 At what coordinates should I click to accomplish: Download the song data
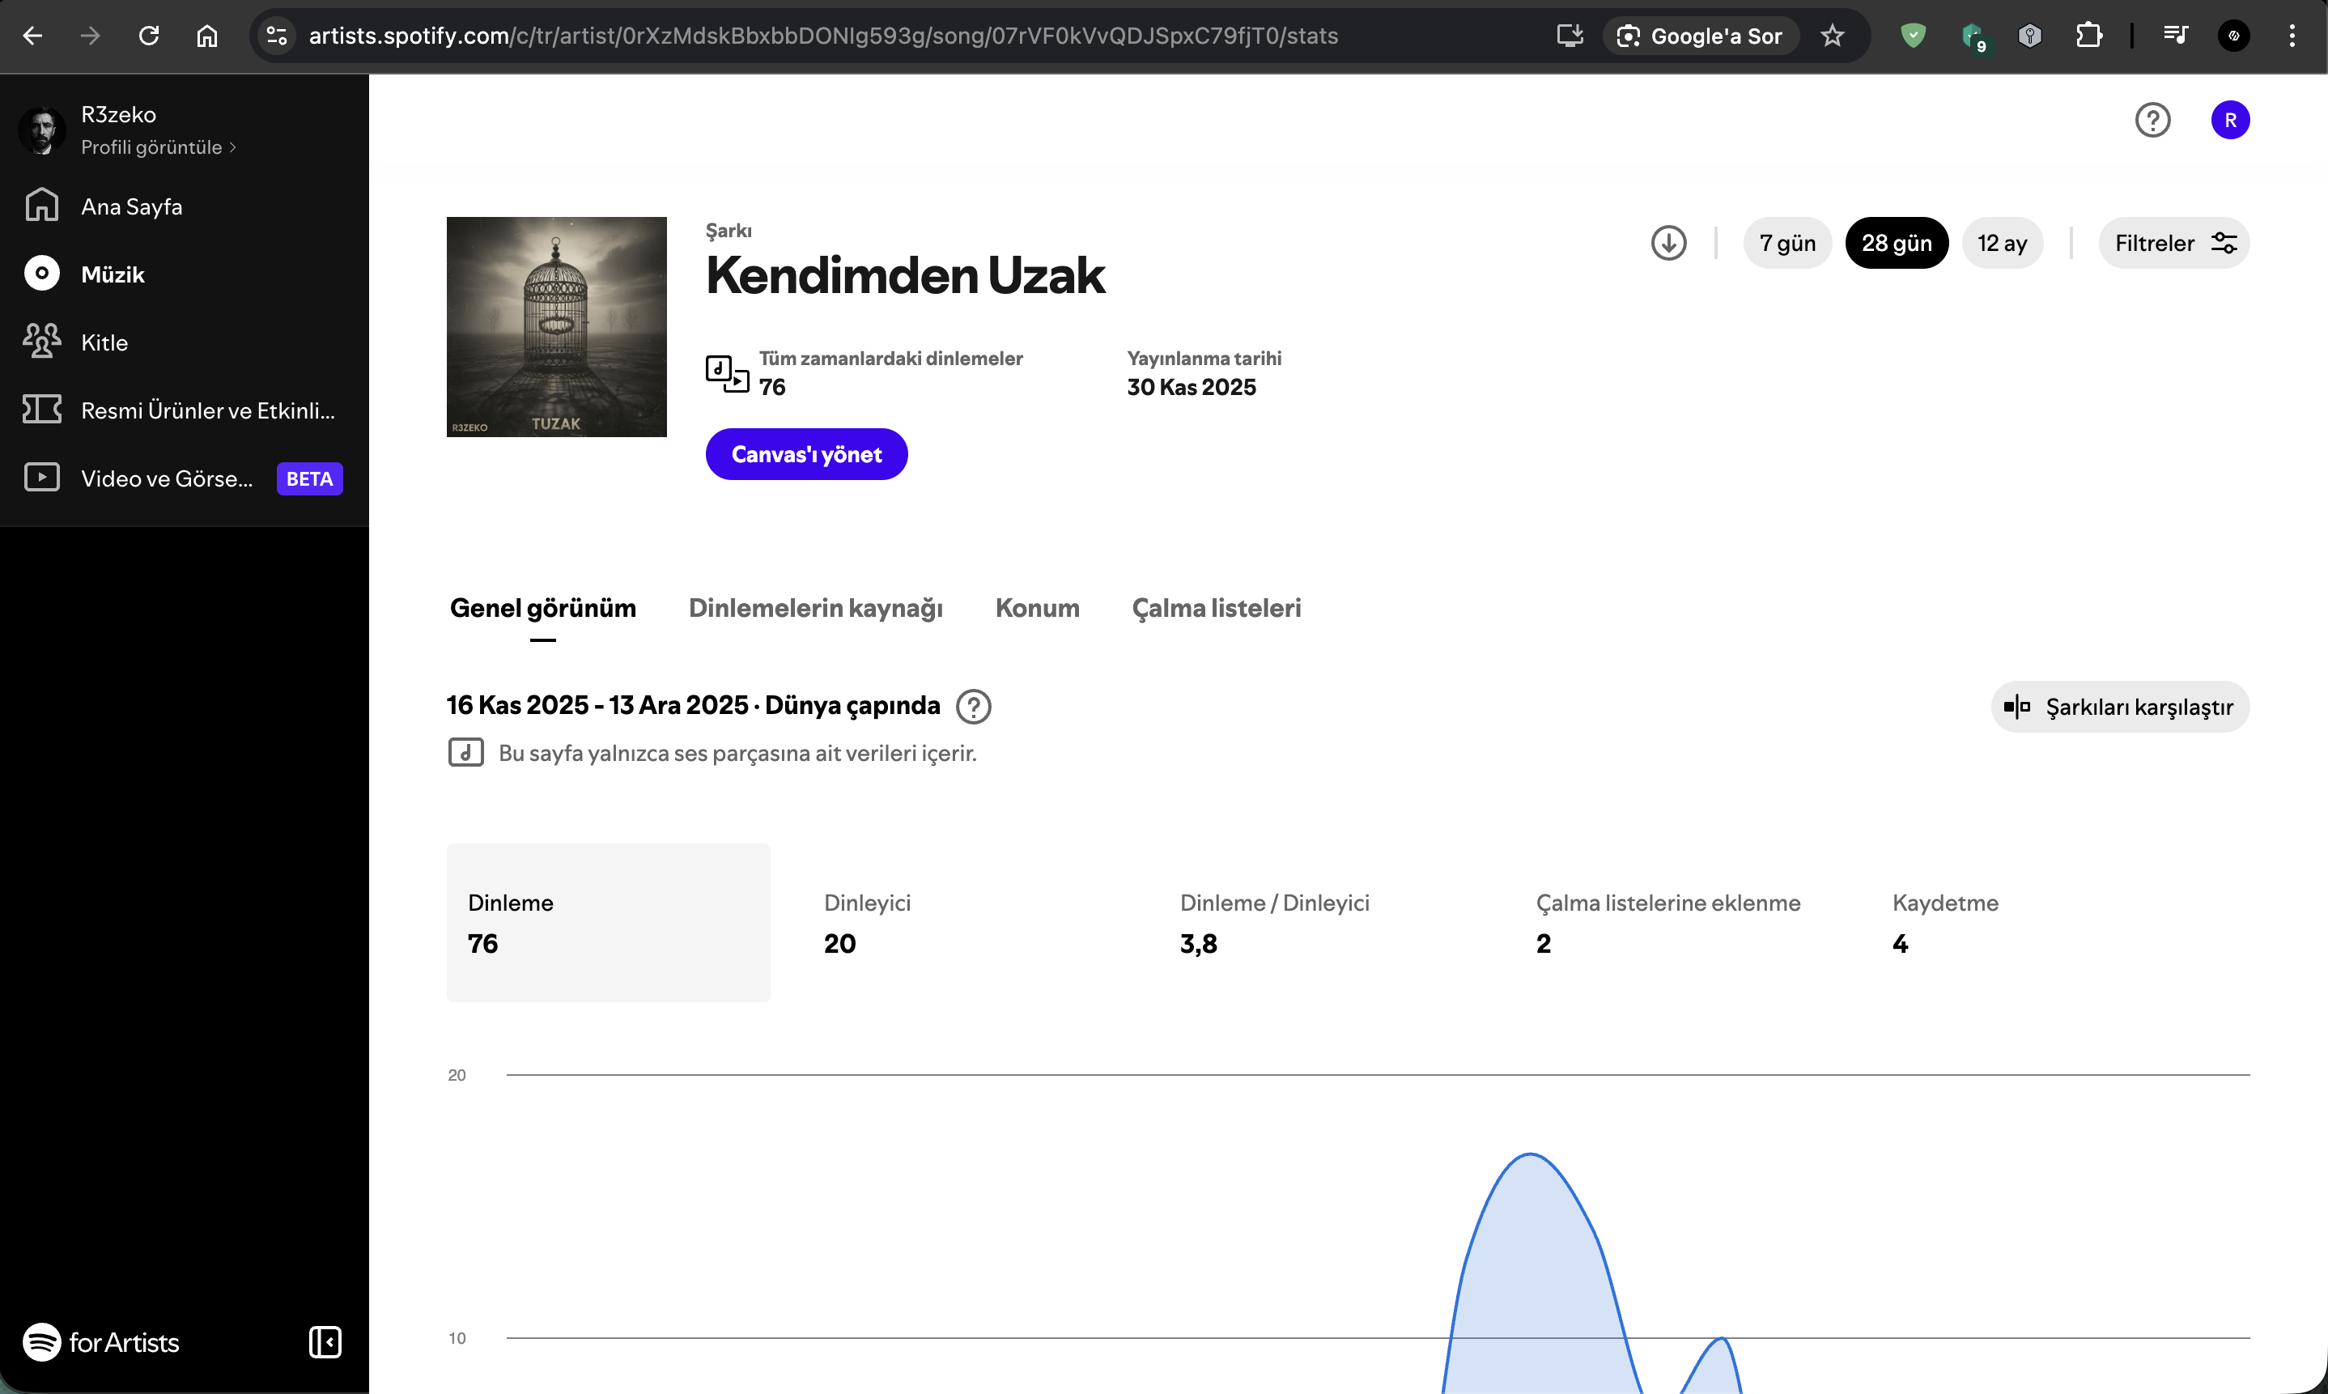pyautogui.click(x=1667, y=242)
